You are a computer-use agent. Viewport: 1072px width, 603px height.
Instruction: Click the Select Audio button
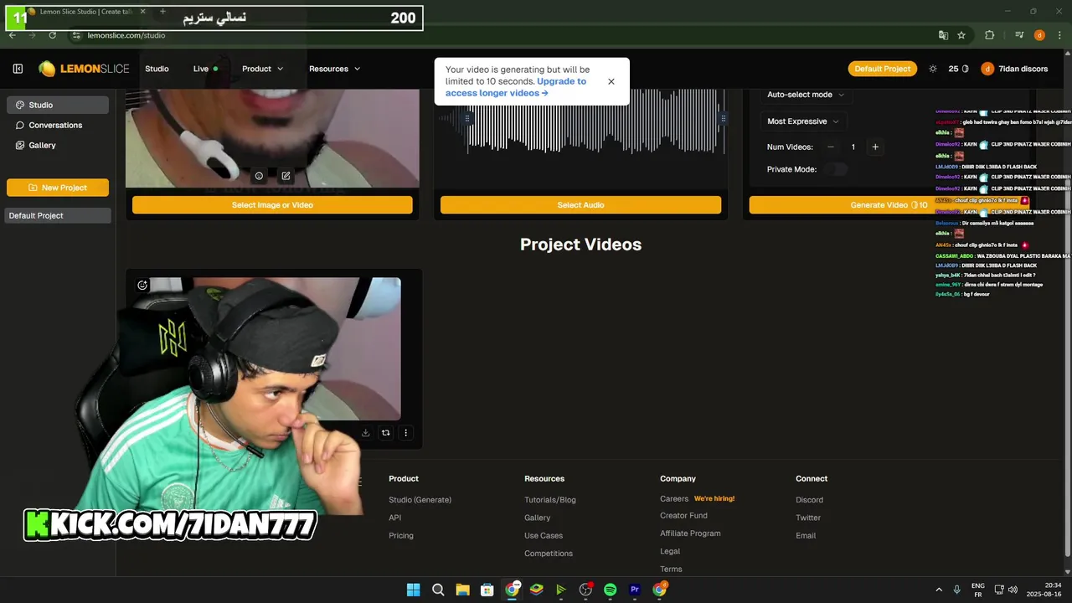pyautogui.click(x=580, y=205)
